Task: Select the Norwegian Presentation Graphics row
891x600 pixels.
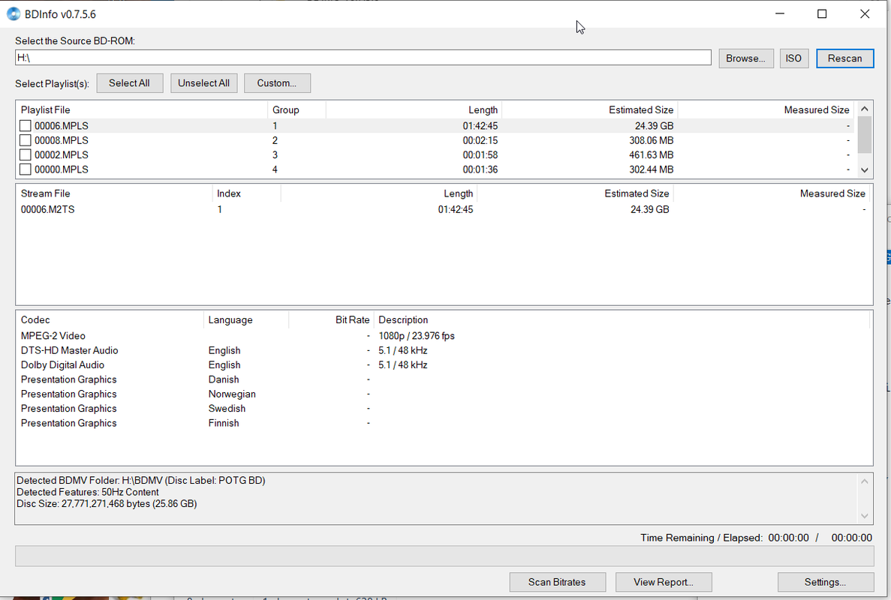Action: click(444, 394)
